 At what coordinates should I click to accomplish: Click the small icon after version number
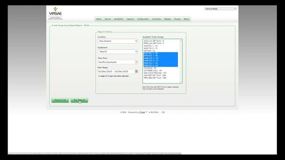163,112
